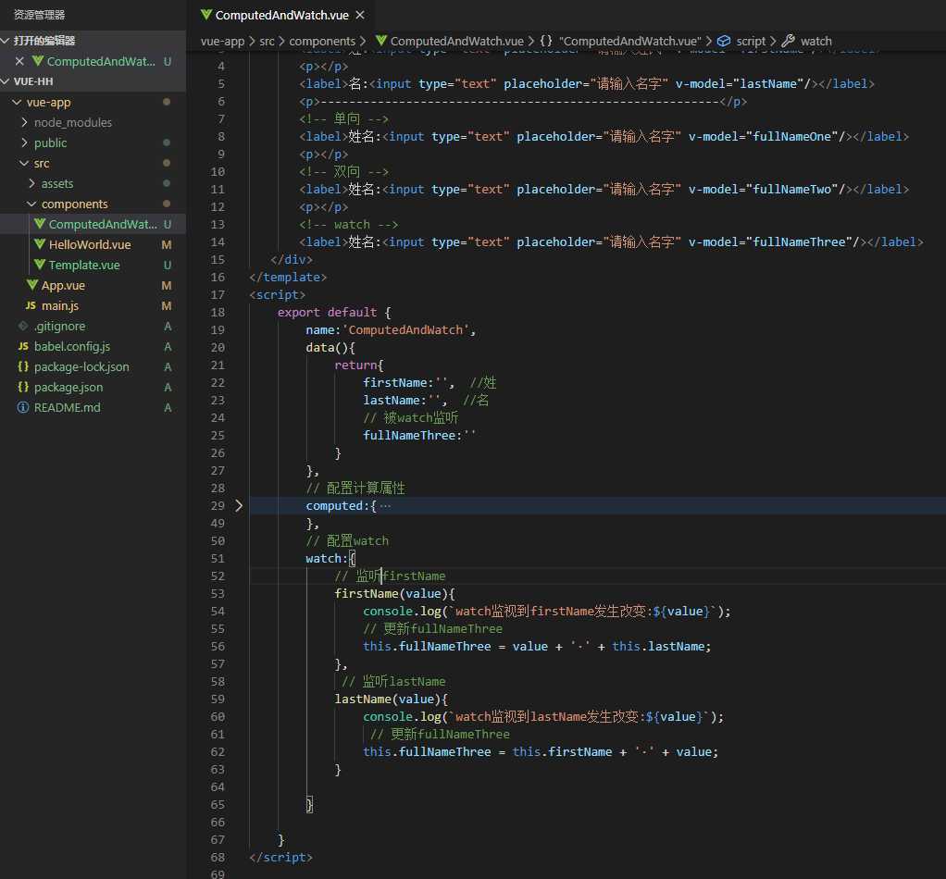Click Vue icon beside ComputedAndWatch.vue in tree
The image size is (946, 879).
pos(40,224)
